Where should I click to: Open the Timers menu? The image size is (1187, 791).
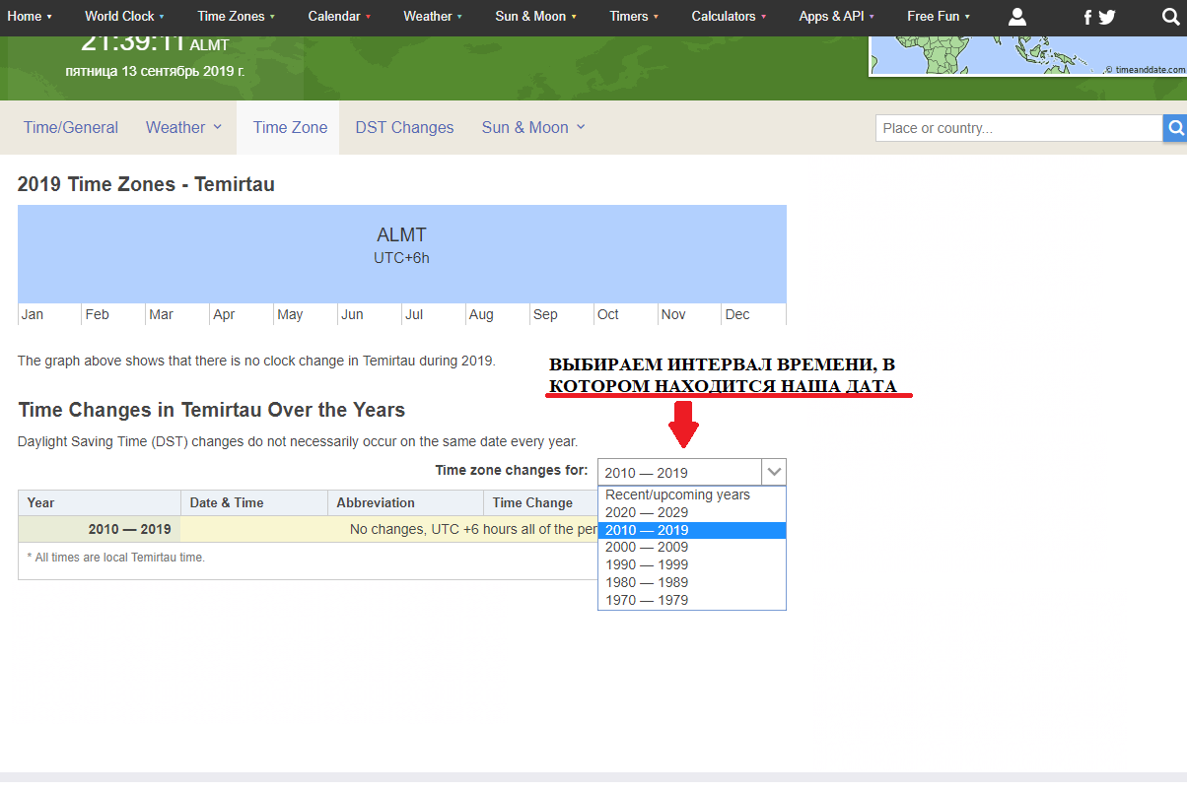634,17
